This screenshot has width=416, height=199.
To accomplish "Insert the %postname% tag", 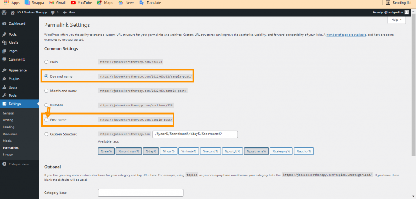I will [256, 151].
